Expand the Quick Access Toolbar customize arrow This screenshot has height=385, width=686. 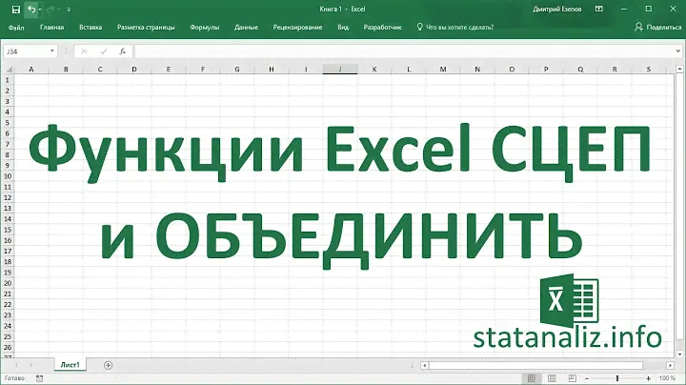69,9
